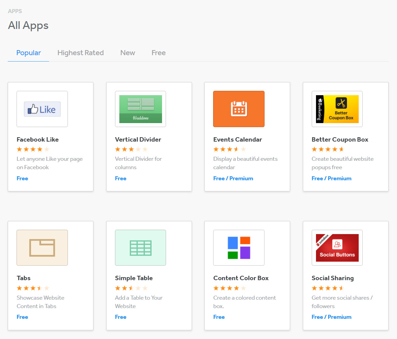The image size is (397, 339).
Task: Open the Better Coupon Box icon
Action: [337, 109]
